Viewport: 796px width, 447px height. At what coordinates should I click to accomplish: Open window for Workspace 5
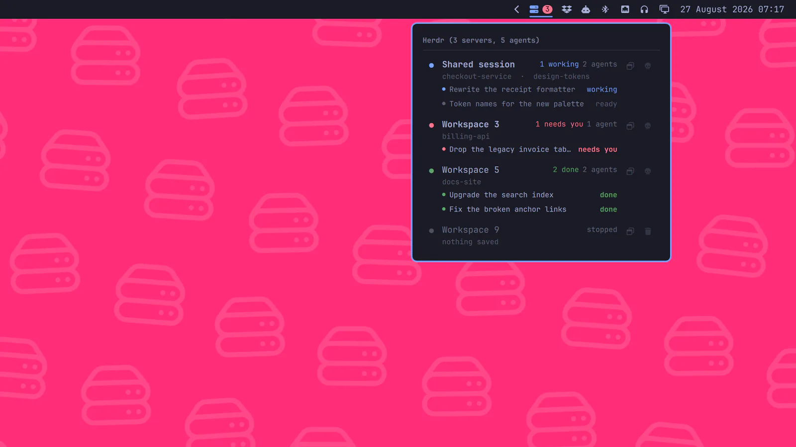point(630,171)
